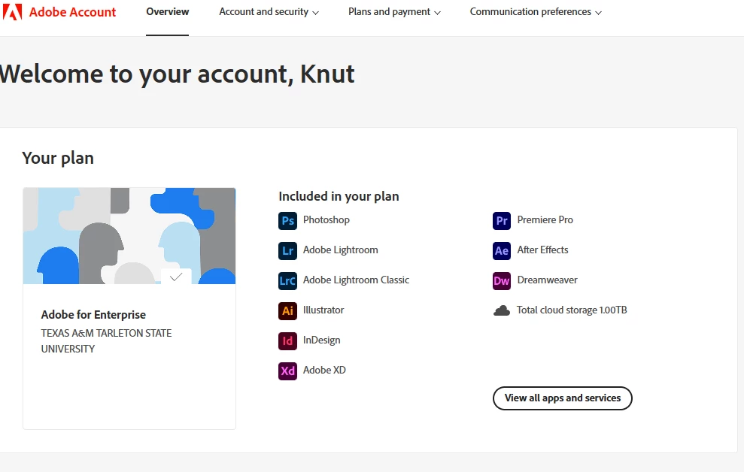Click the InDesign label
744x472 pixels.
[x=322, y=340]
